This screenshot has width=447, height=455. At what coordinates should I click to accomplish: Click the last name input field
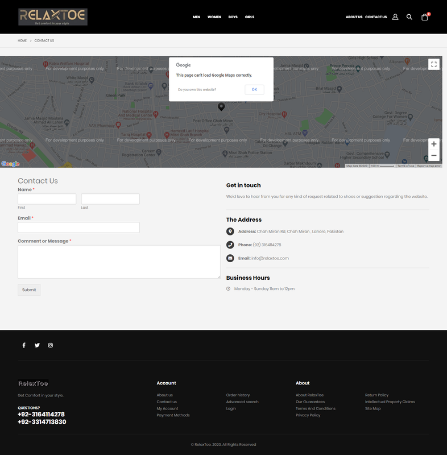point(110,199)
